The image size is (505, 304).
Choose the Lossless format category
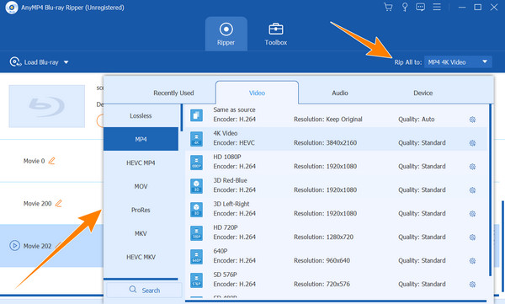(x=141, y=115)
